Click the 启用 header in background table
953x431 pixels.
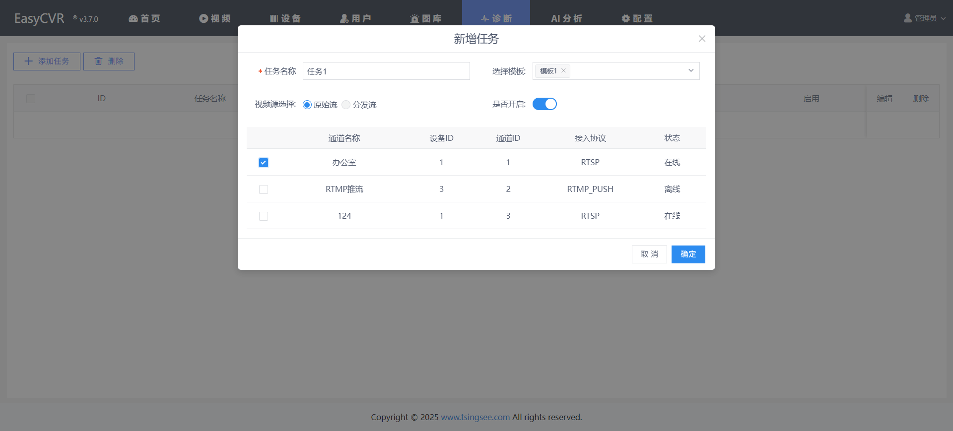click(x=812, y=98)
